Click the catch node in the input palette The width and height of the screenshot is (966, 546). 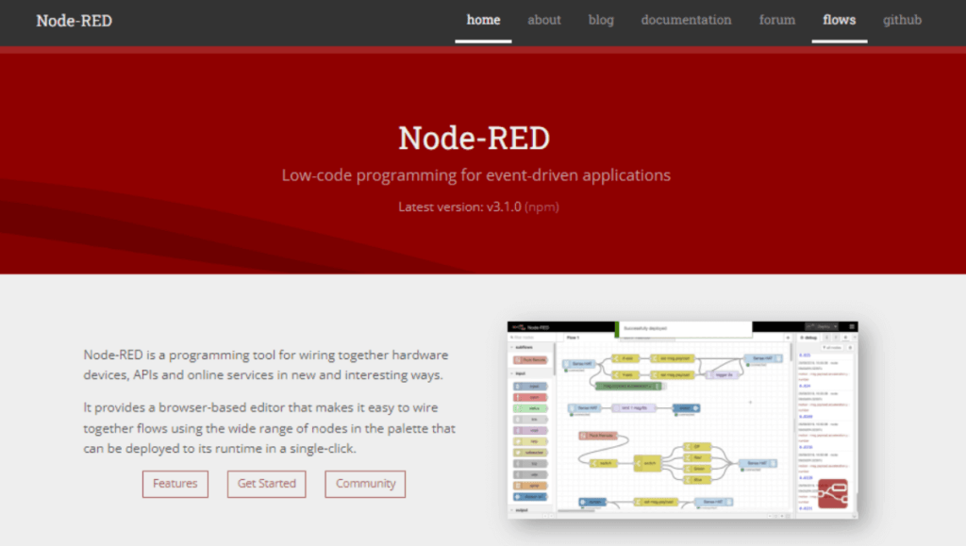[x=530, y=397]
